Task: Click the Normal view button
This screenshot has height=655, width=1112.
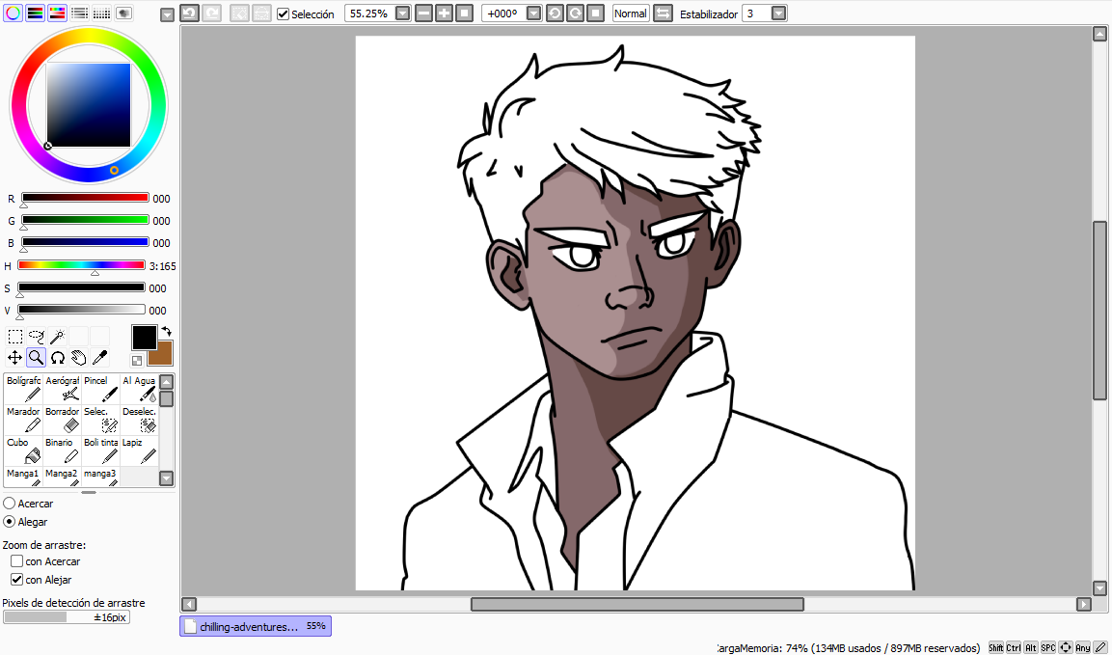Action: (x=631, y=14)
